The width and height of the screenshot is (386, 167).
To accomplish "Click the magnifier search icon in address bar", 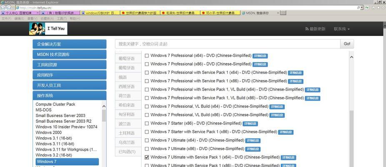I will coord(358,8).
